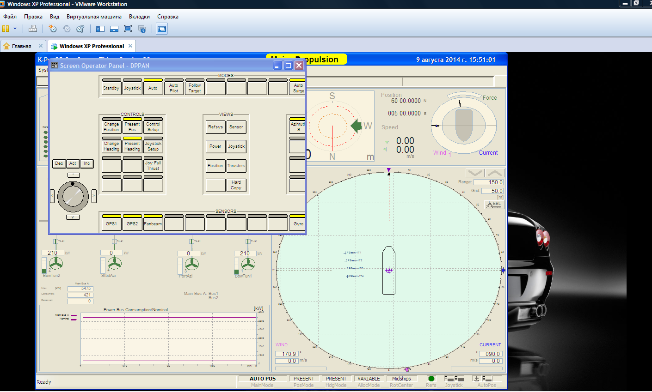Viewport: 652px width, 392px height.
Task: Click the Range value input field
Action: (x=488, y=182)
